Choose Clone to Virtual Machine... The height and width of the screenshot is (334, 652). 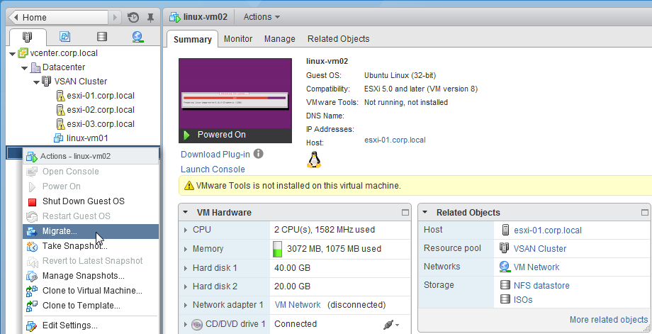tap(91, 291)
